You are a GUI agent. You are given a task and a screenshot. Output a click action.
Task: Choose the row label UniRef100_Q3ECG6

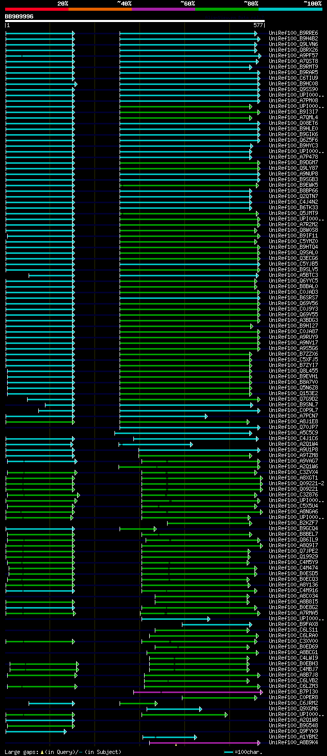point(293,258)
